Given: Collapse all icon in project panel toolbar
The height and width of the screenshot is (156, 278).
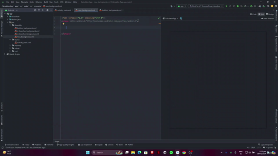Looking at the screenshot, I should click(x=43, y=10).
